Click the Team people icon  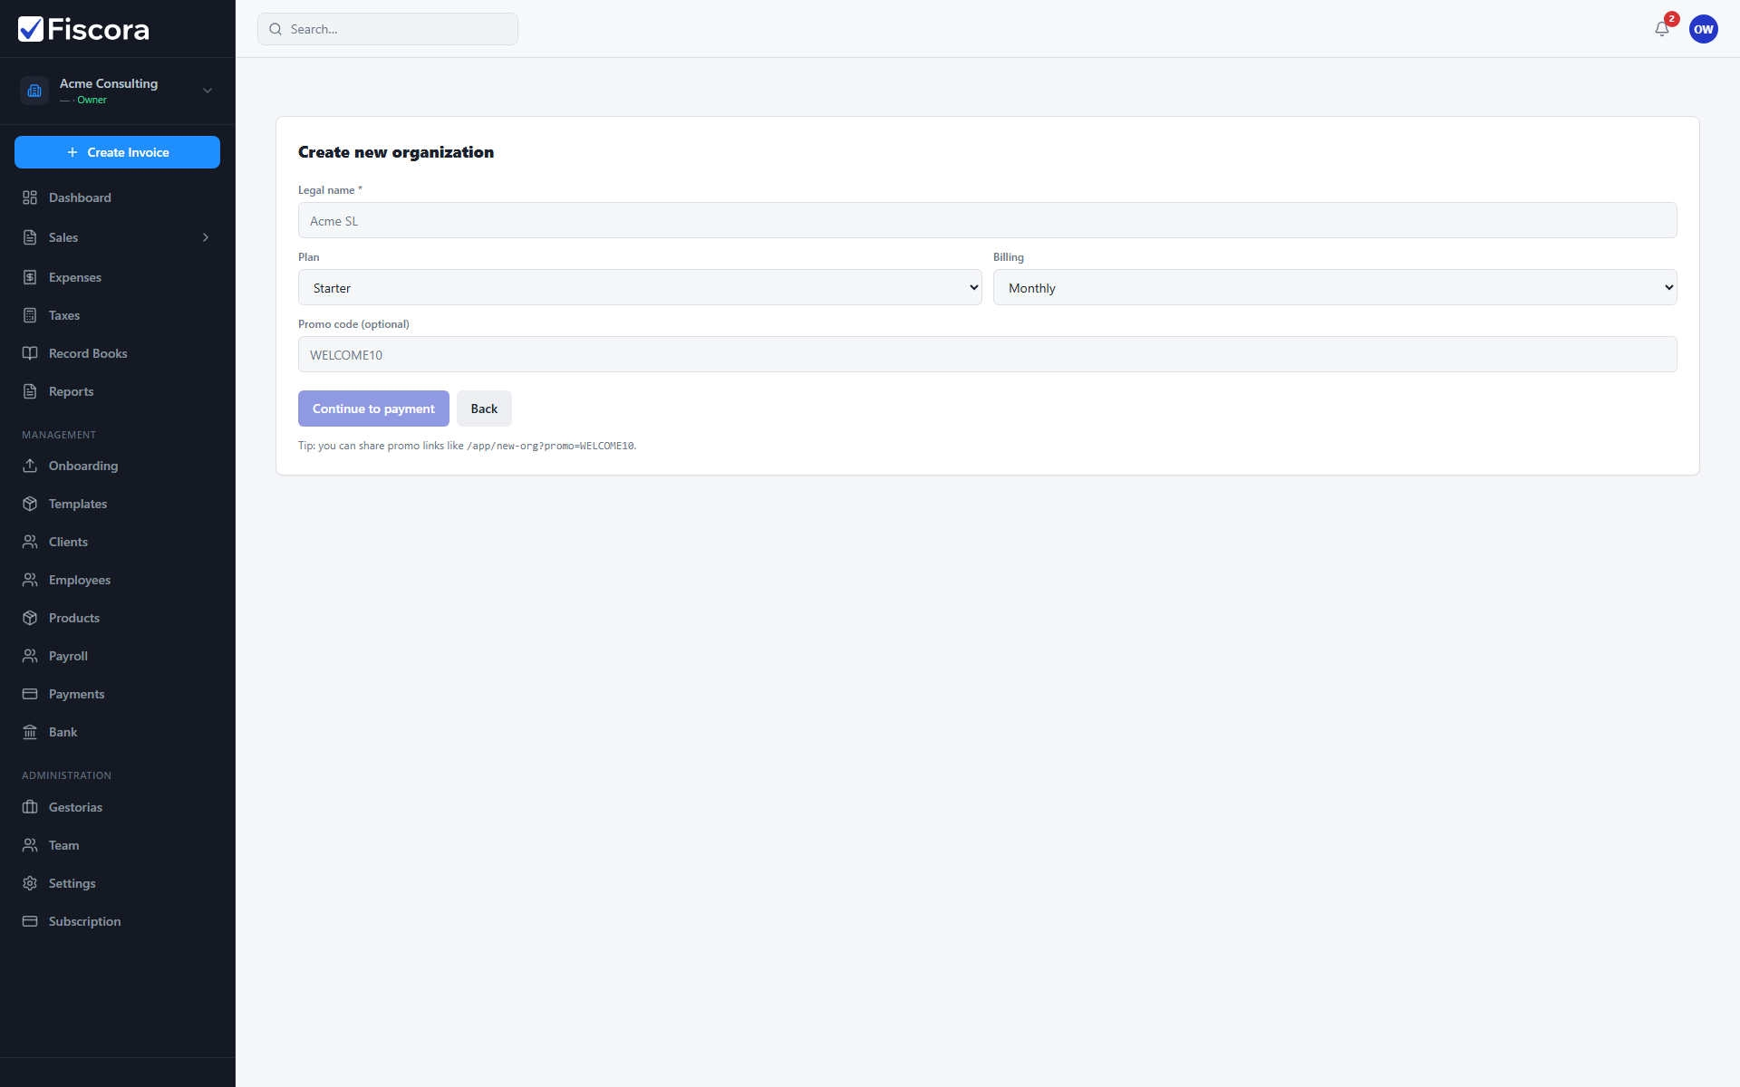point(30,845)
